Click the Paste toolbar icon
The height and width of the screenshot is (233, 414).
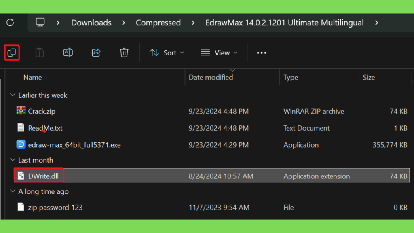40,53
